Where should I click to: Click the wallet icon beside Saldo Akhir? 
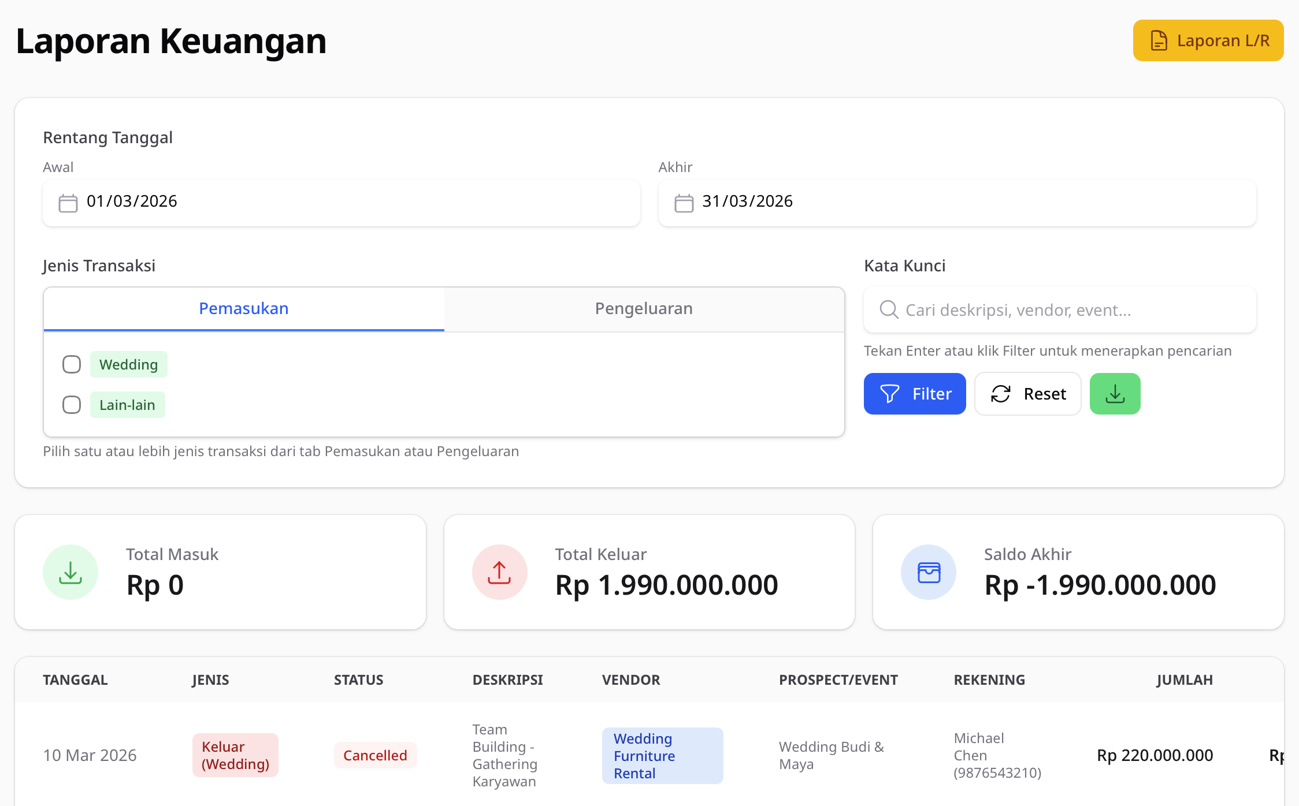929,572
